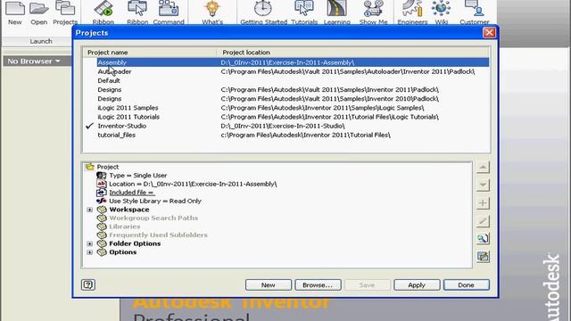Click the What's New lightbulb icon
The image size is (571, 321).
tap(212, 8)
